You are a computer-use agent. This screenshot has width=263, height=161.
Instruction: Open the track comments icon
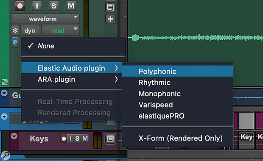(x=110, y=7)
